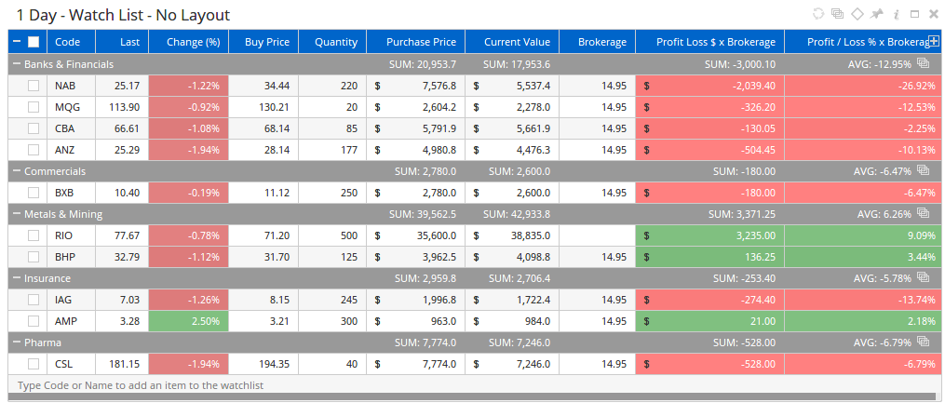Sort by the Change (%) column header
Image resolution: width=945 pixels, height=403 pixels.
[189, 42]
